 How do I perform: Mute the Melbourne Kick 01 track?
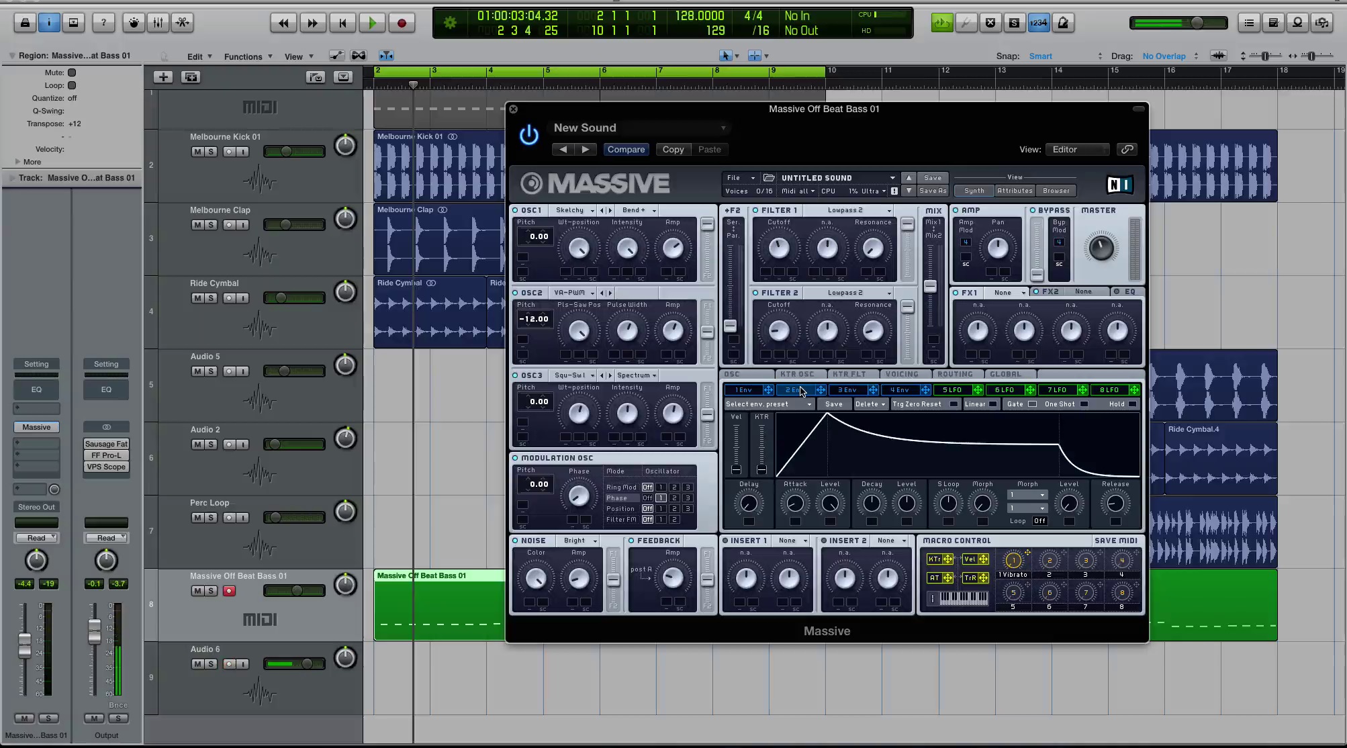pyautogui.click(x=197, y=152)
